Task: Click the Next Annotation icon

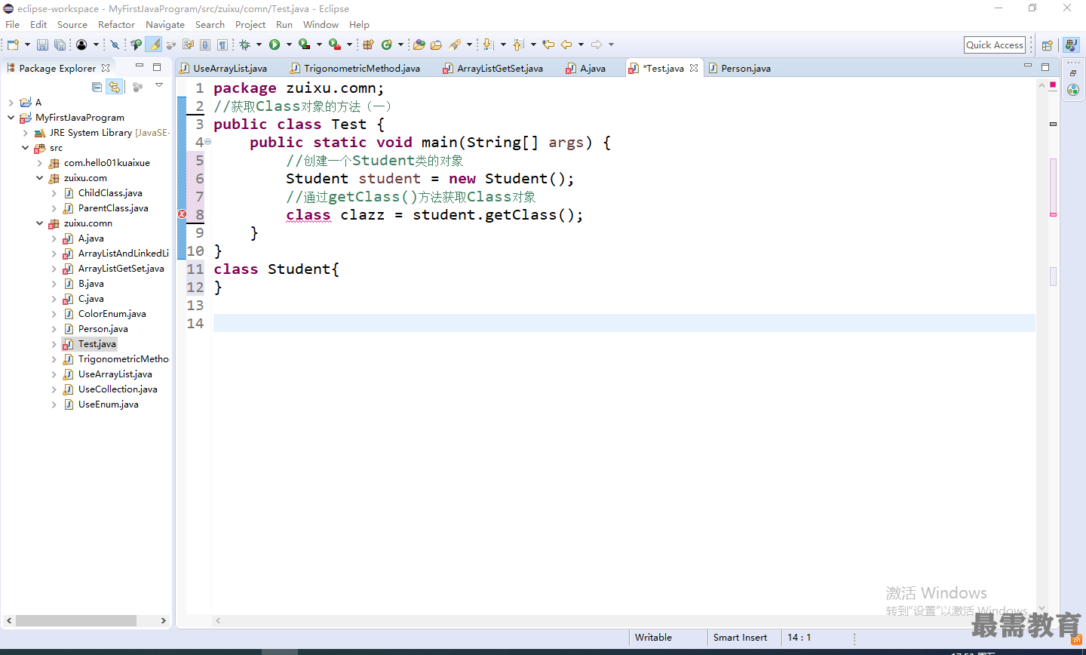Action: (489, 45)
